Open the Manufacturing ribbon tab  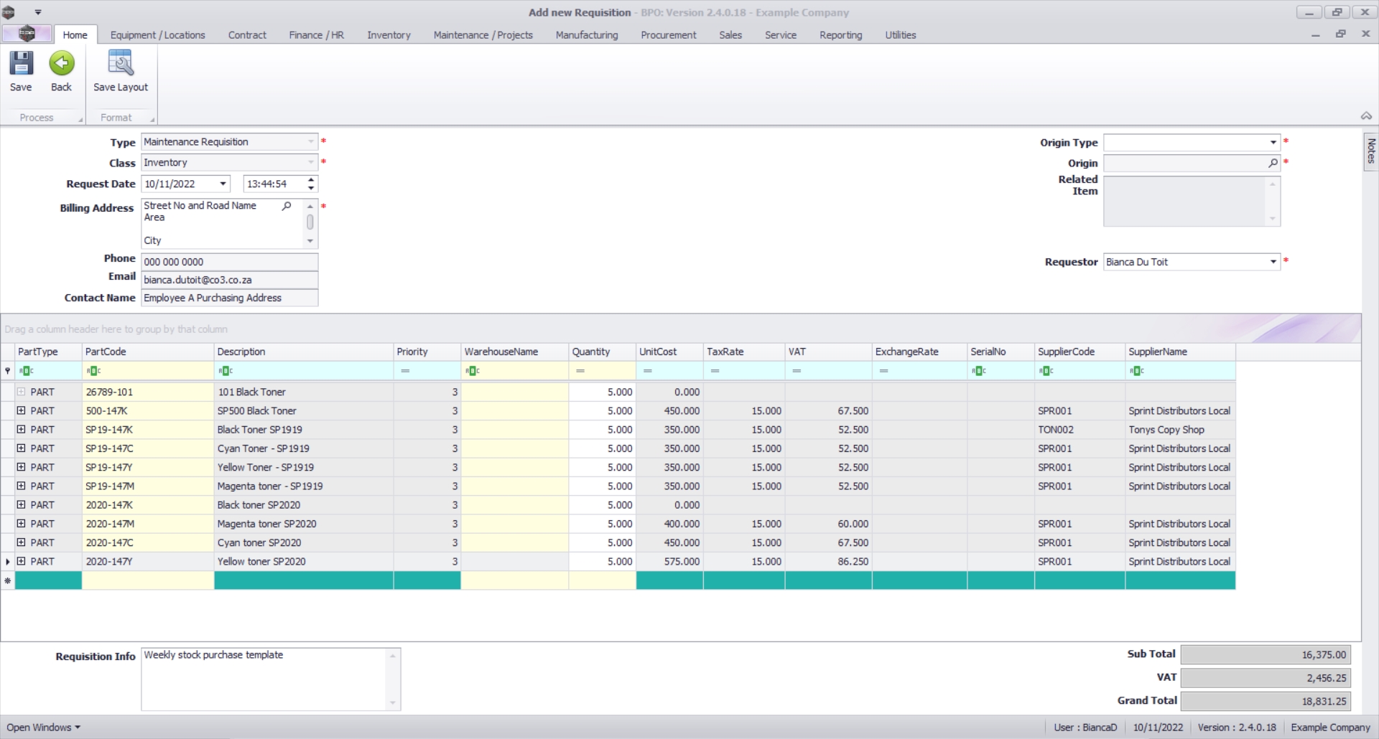point(586,34)
